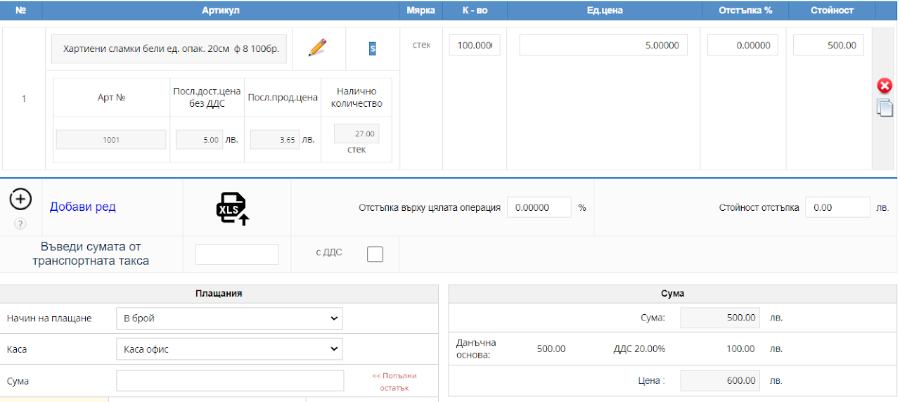Click the № column header
Viewport: 900px width, 402px height.
pyautogui.click(x=21, y=11)
